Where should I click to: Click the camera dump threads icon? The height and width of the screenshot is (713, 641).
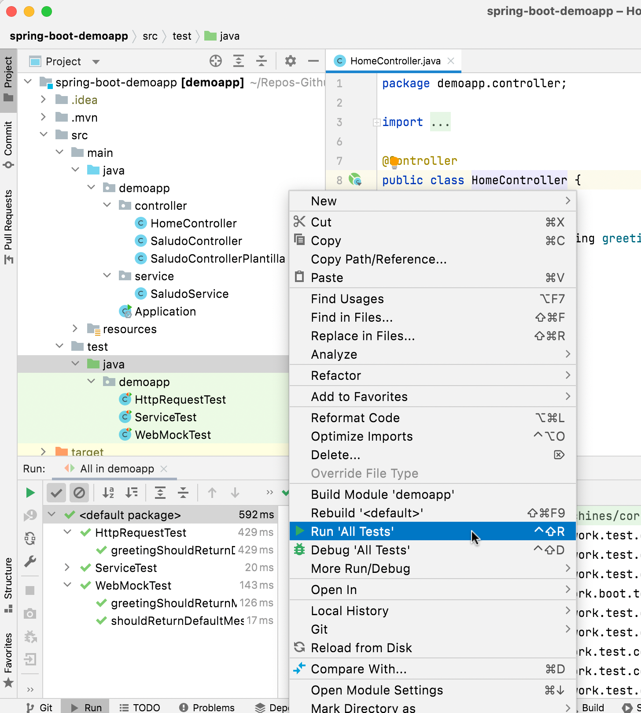(30, 613)
